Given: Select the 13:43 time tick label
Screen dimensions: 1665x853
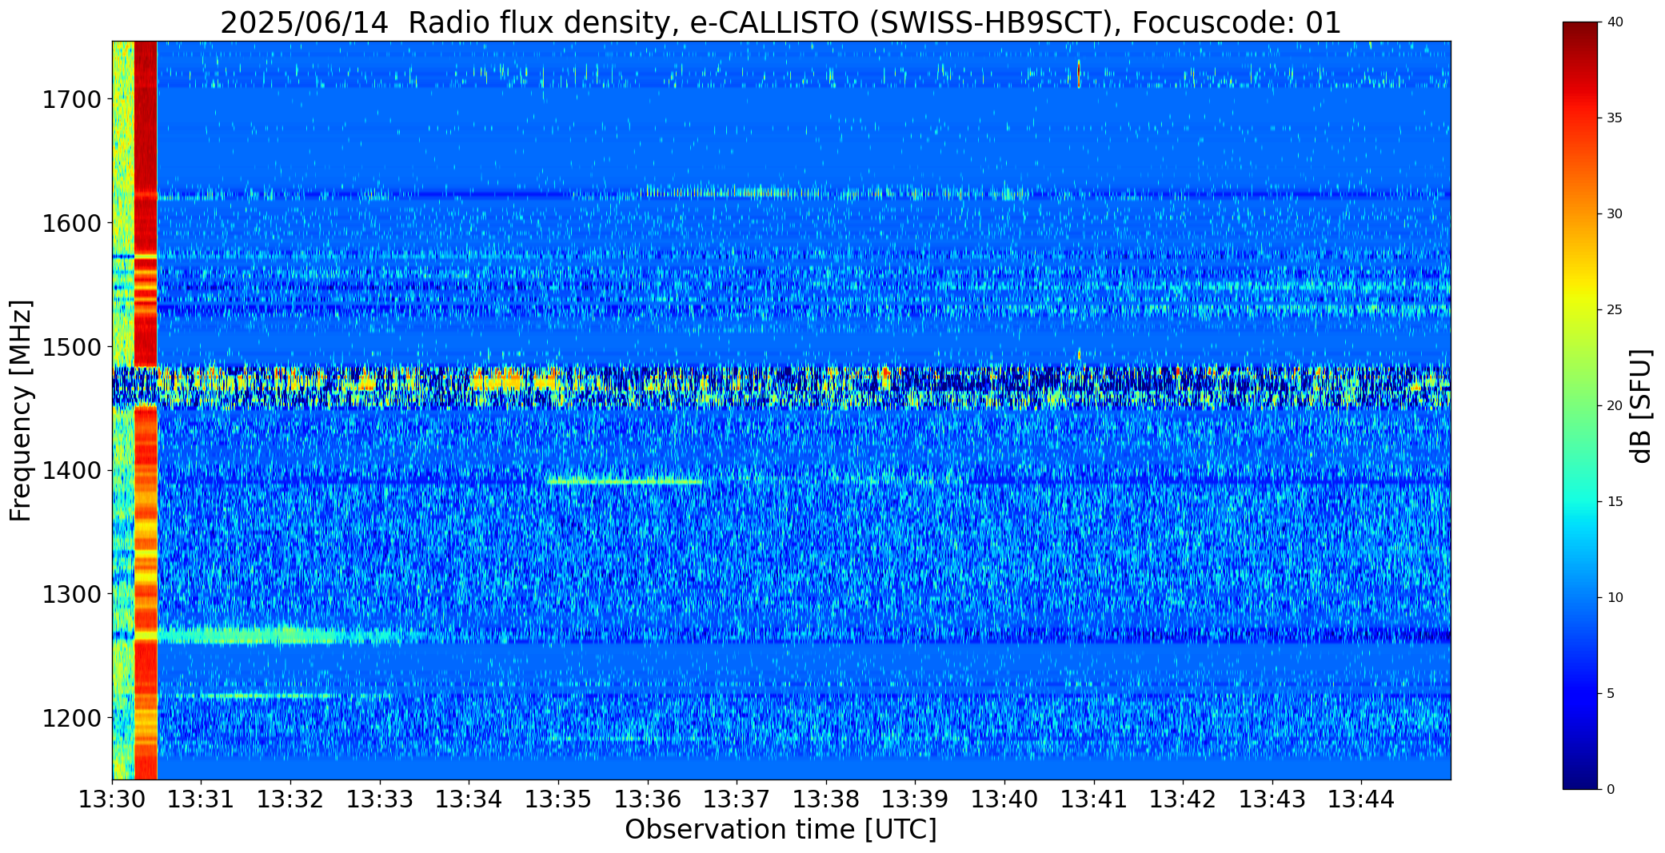Looking at the screenshot, I should [1272, 799].
